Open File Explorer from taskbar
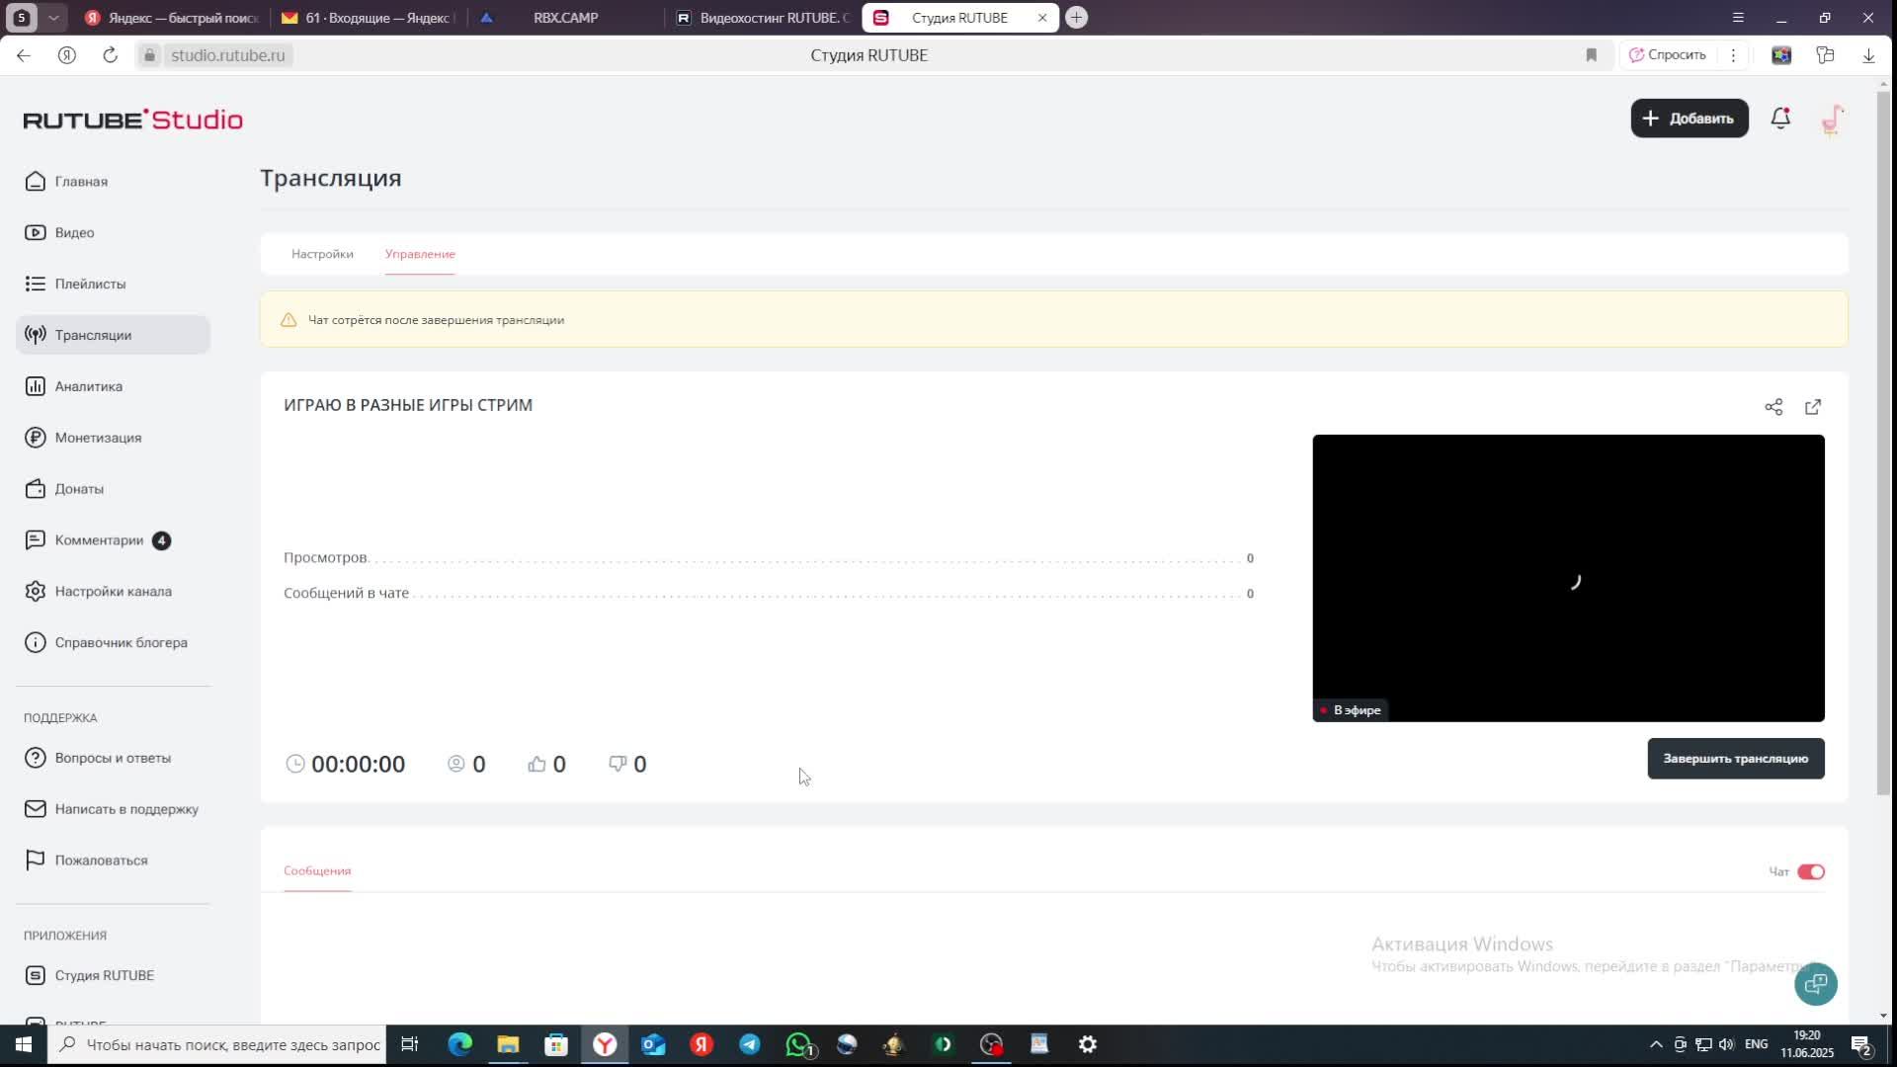 pos(508,1044)
